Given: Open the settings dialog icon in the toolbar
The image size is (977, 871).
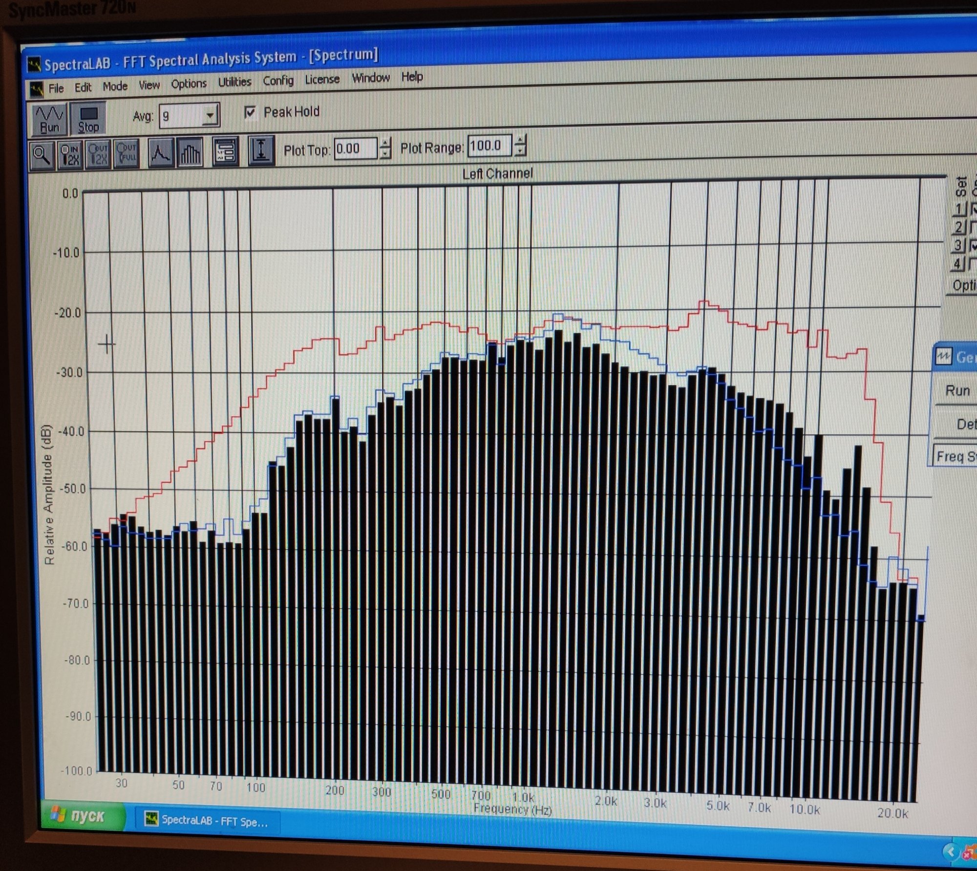Looking at the screenshot, I should point(225,152).
